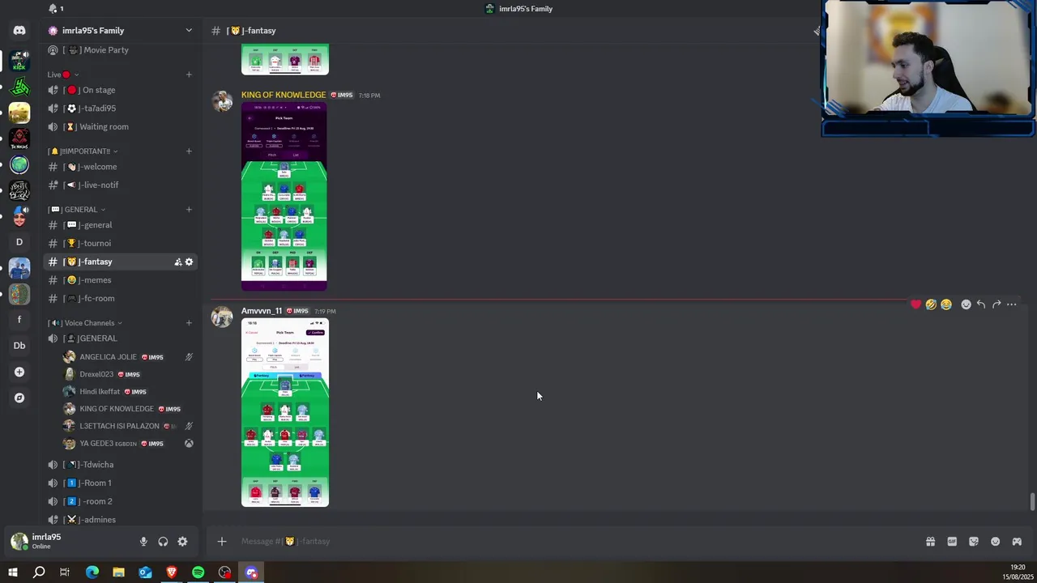
Task: Add rolling-laughing emoji reaction
Action: tap(931, 304)
